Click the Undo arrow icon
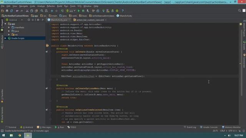Viewport: 246px width, 138px height. pyautogui.click(x=17, y=11)
